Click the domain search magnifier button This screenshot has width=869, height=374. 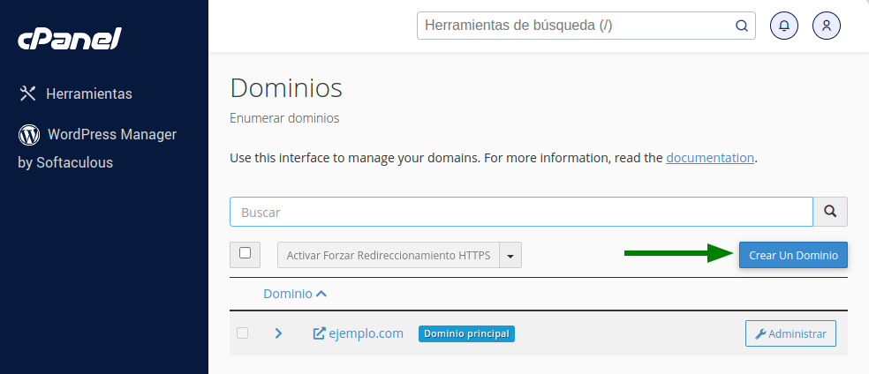pos(830,212)
